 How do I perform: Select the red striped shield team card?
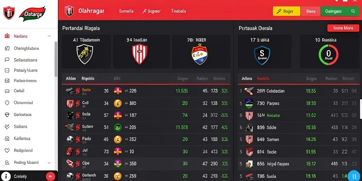point(141,52)
